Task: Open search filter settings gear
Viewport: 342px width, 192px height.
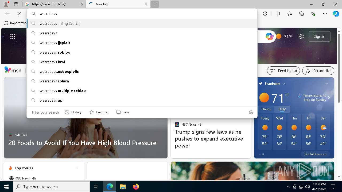Action: [x=251, y=112]
